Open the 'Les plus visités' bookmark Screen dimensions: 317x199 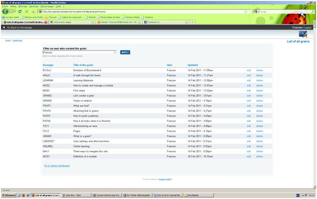[x=11, y=17]
